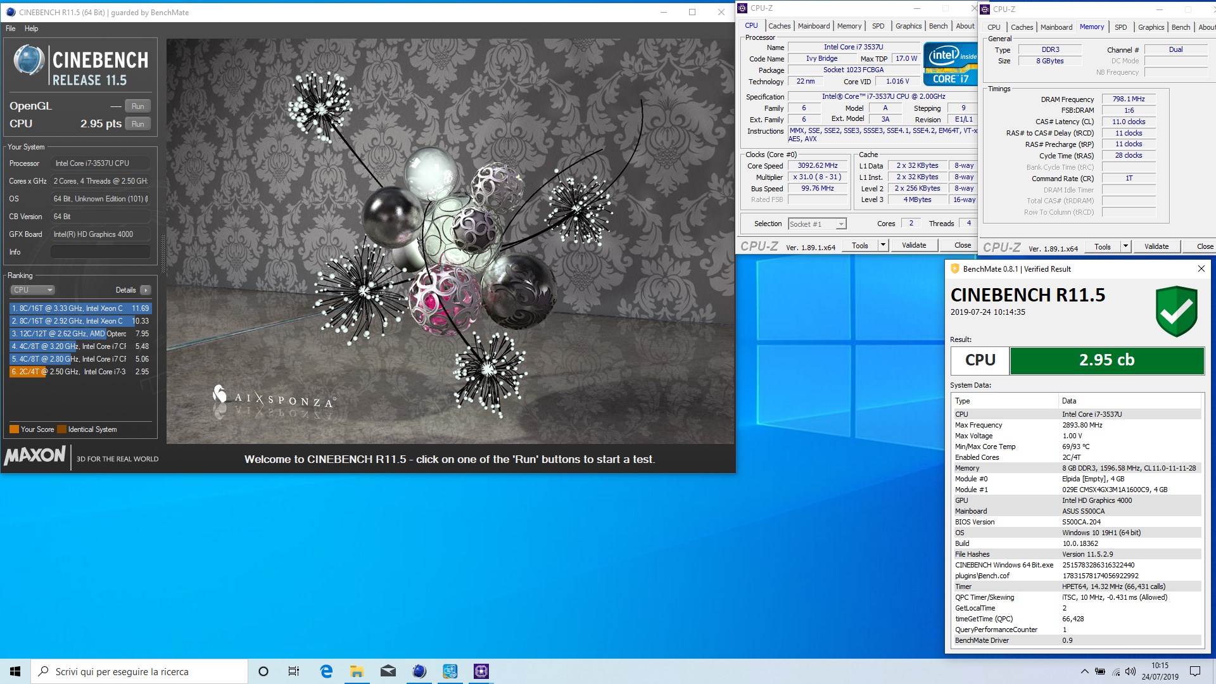Switch to Caches tab in left CPU-Z
Image resolution: width=1216 pixels, height=684 pixels.
779,26
